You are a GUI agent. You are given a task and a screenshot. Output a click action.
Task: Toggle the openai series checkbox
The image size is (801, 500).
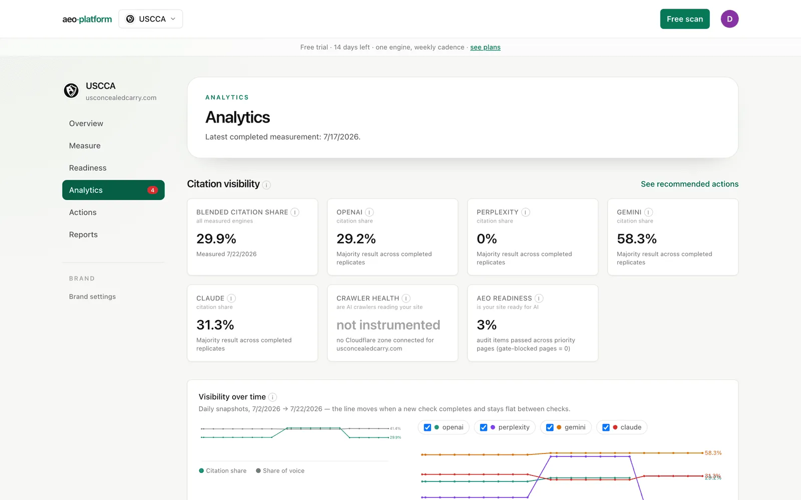[428, 427]
